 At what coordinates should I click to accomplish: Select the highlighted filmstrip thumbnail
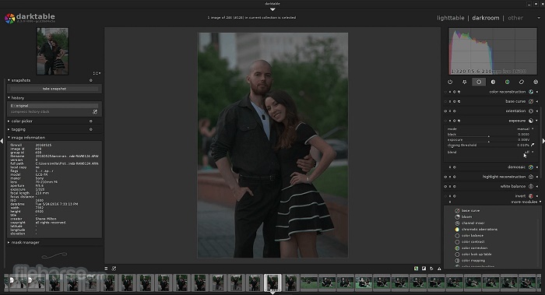point(272,283)
